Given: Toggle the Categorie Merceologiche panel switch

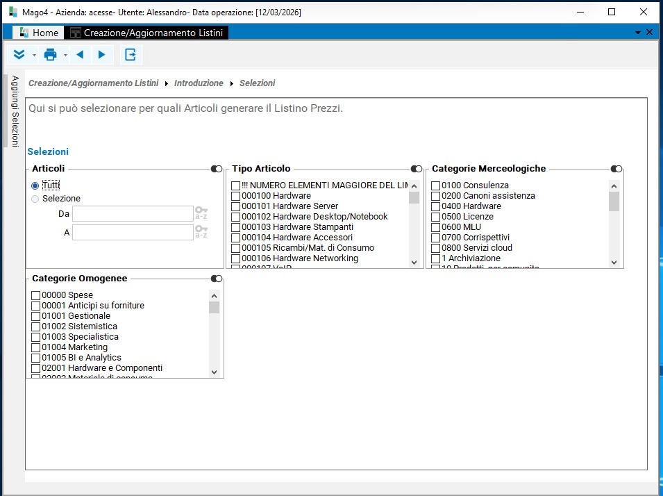Looking at the screenshot, I should [x=616, y=169].
